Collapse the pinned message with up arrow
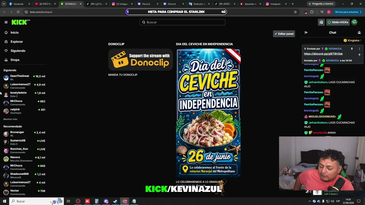Screen dimensions: 365x205 [x=359, y=55]
